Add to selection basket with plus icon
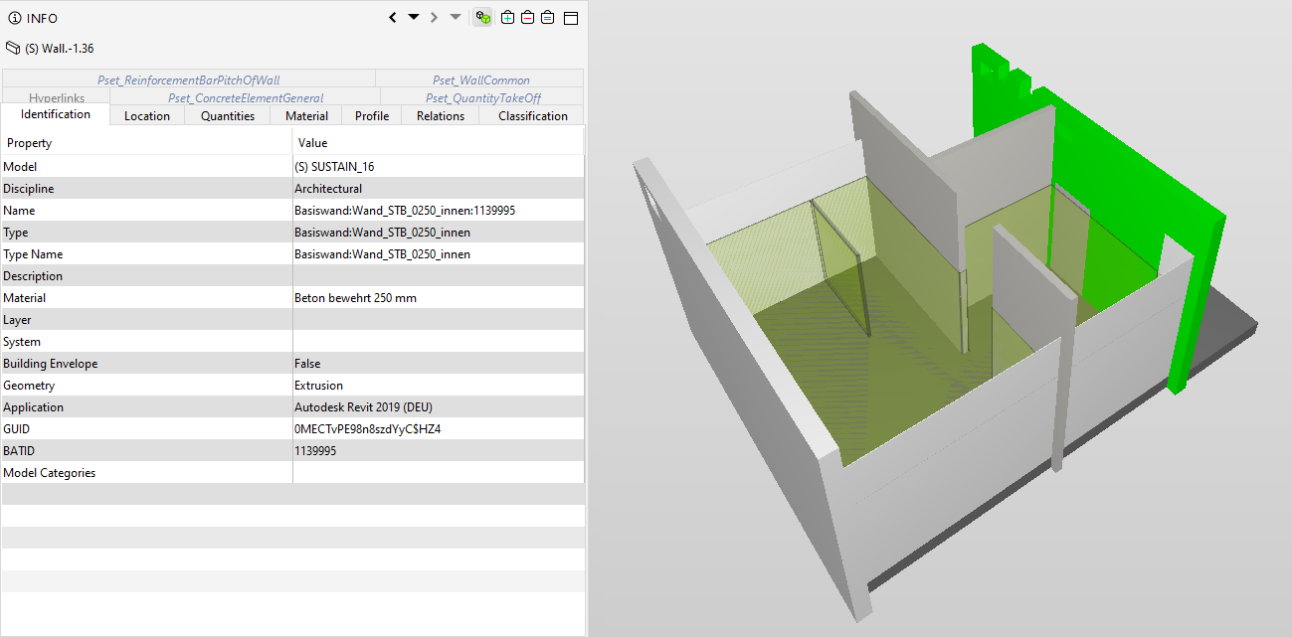Image resolution: width=1292 pixels, height=637 pixels. (507, 18)
